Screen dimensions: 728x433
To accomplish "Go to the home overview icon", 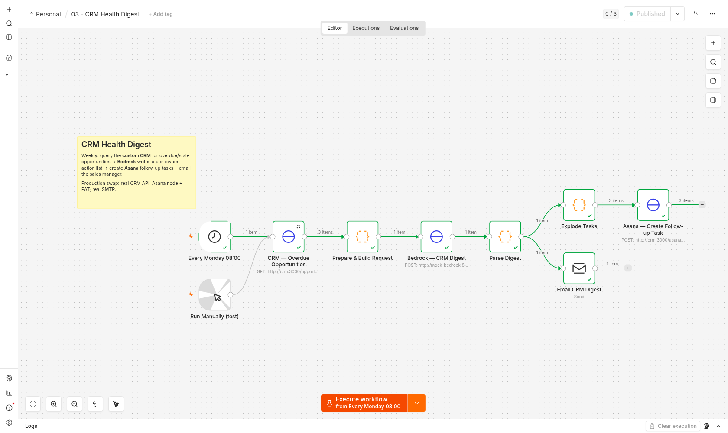I will (9, 58).
